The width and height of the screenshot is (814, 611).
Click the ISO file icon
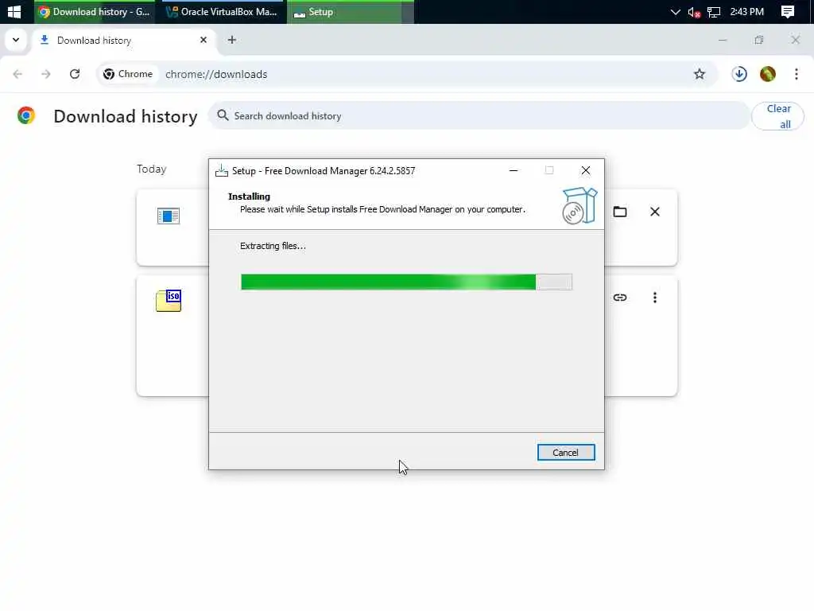coord(169,300)
